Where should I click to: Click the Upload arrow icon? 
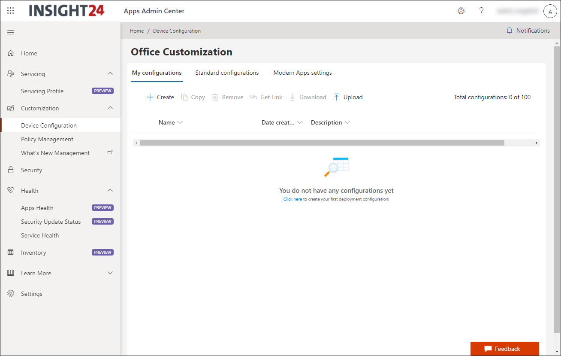tap(336, 97)
